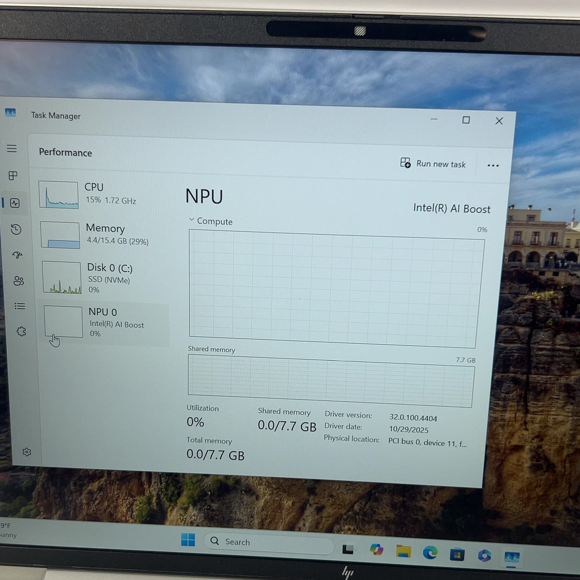Select CPU in the performance list

coord(101,194)
